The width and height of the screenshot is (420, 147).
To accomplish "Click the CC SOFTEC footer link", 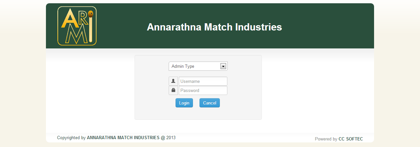I will click(351, 139).
